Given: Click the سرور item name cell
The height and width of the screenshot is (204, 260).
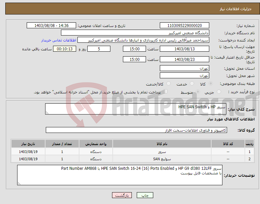Looking at the screenshot, I should click(x=162, y=151).
